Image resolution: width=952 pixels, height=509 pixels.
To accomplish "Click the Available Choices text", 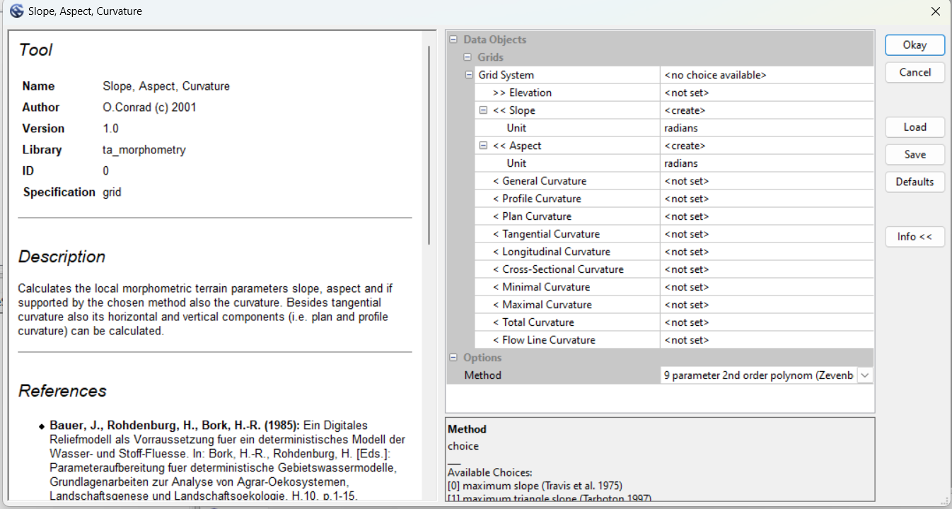I will (x=489, y=472).
